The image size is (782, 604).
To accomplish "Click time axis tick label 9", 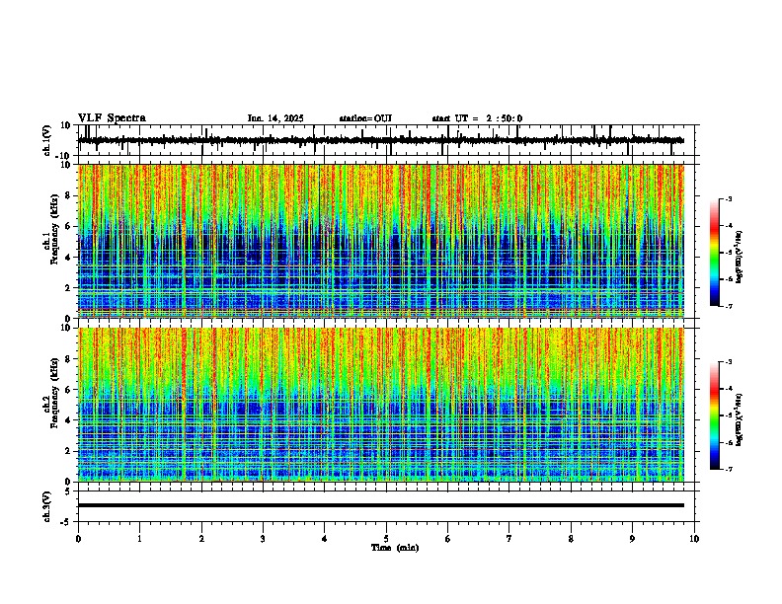I will point(632,539).
